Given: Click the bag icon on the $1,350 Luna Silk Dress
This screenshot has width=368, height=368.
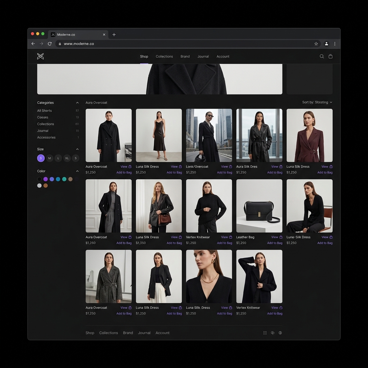Looking at the screenshot, I should (x=180, y=237).
